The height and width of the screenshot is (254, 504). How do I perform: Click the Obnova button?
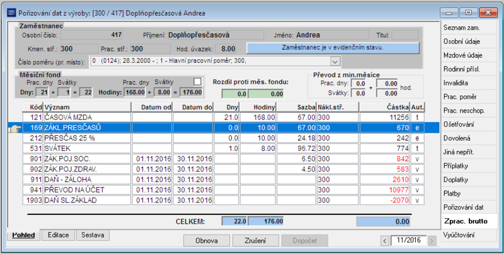207,241
